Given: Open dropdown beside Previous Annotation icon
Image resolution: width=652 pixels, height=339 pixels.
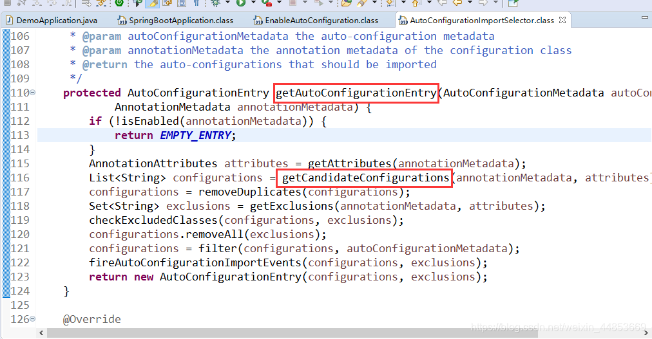Looking at the screenshot, I should (429, 3).
